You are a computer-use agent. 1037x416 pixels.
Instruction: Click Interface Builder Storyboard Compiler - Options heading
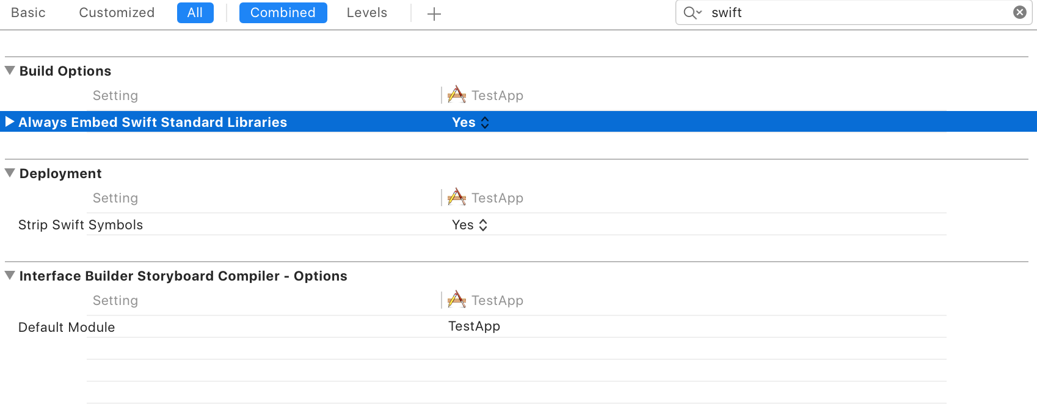[x=183, y=276]
